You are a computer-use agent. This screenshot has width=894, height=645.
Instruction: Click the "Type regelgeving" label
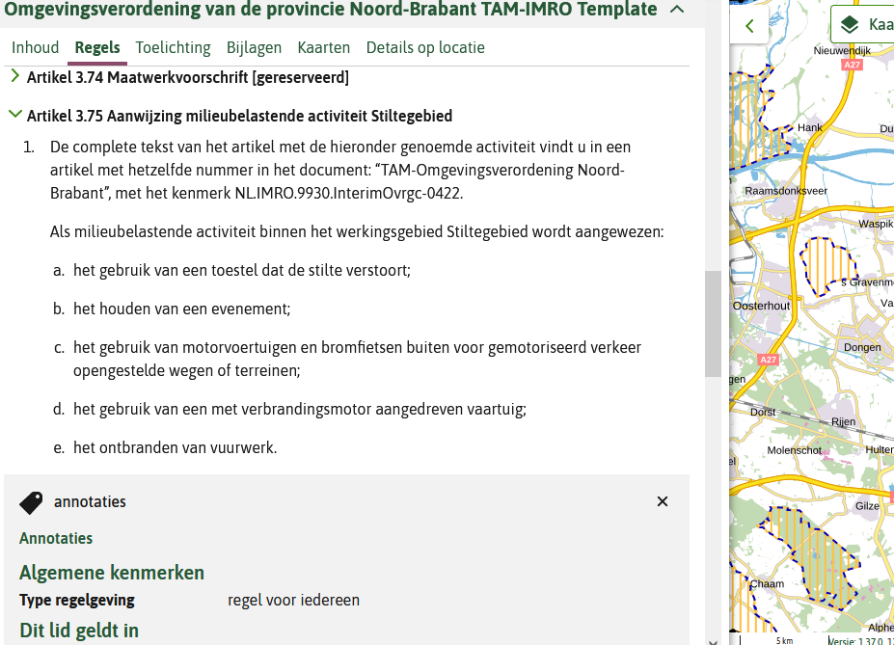(x=77, y=600)
